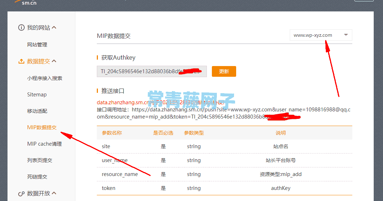Click the info icon beside 我的网站
Screen dimensions: 383x201
21,27
